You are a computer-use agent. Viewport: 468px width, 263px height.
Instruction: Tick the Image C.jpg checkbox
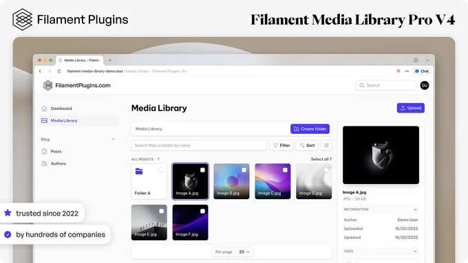285,170
